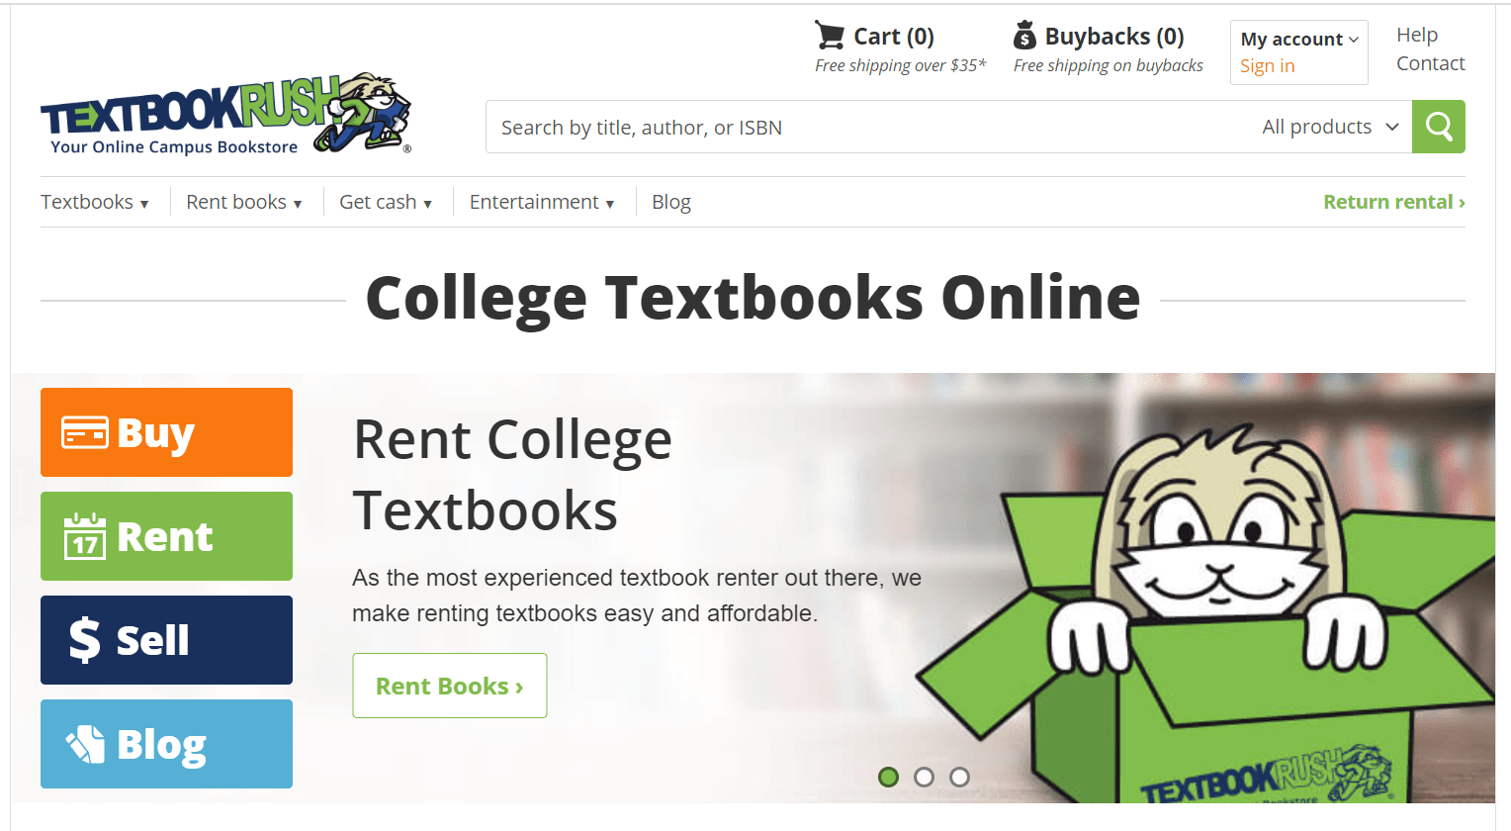Click the Rent Books button

coord(450,686)
